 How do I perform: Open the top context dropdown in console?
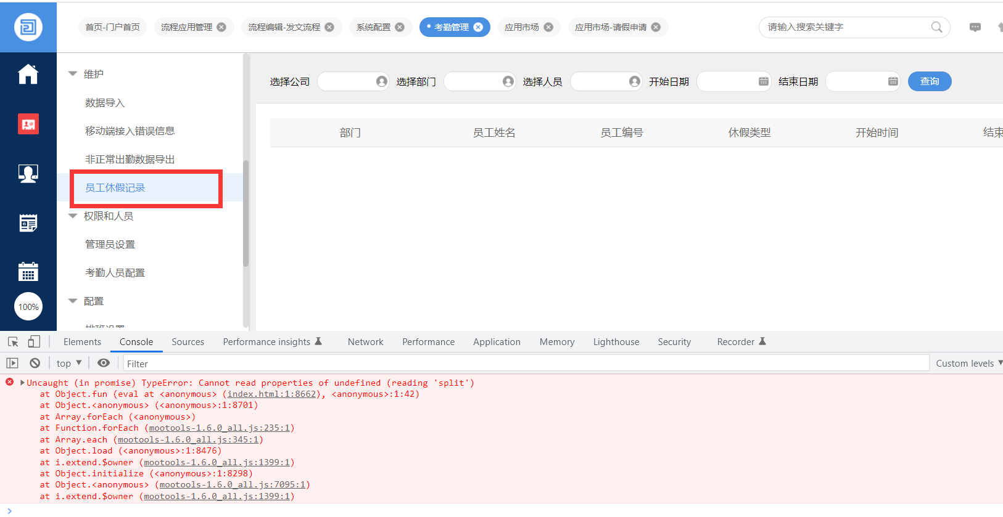click(69, 363)
